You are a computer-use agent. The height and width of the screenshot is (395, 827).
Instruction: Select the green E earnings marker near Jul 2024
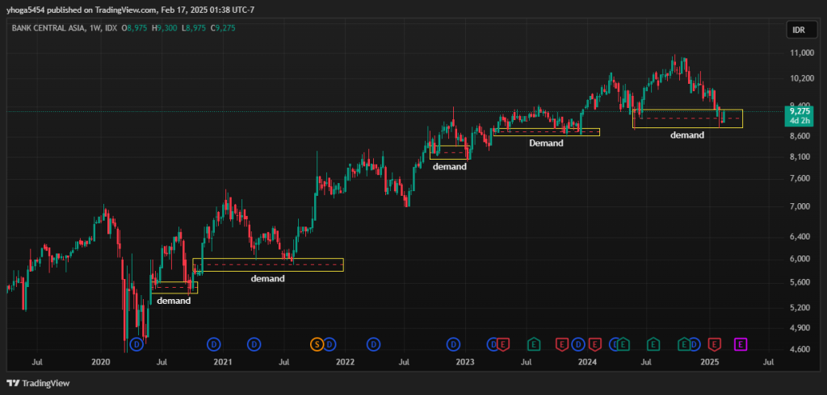pos(653,344)
